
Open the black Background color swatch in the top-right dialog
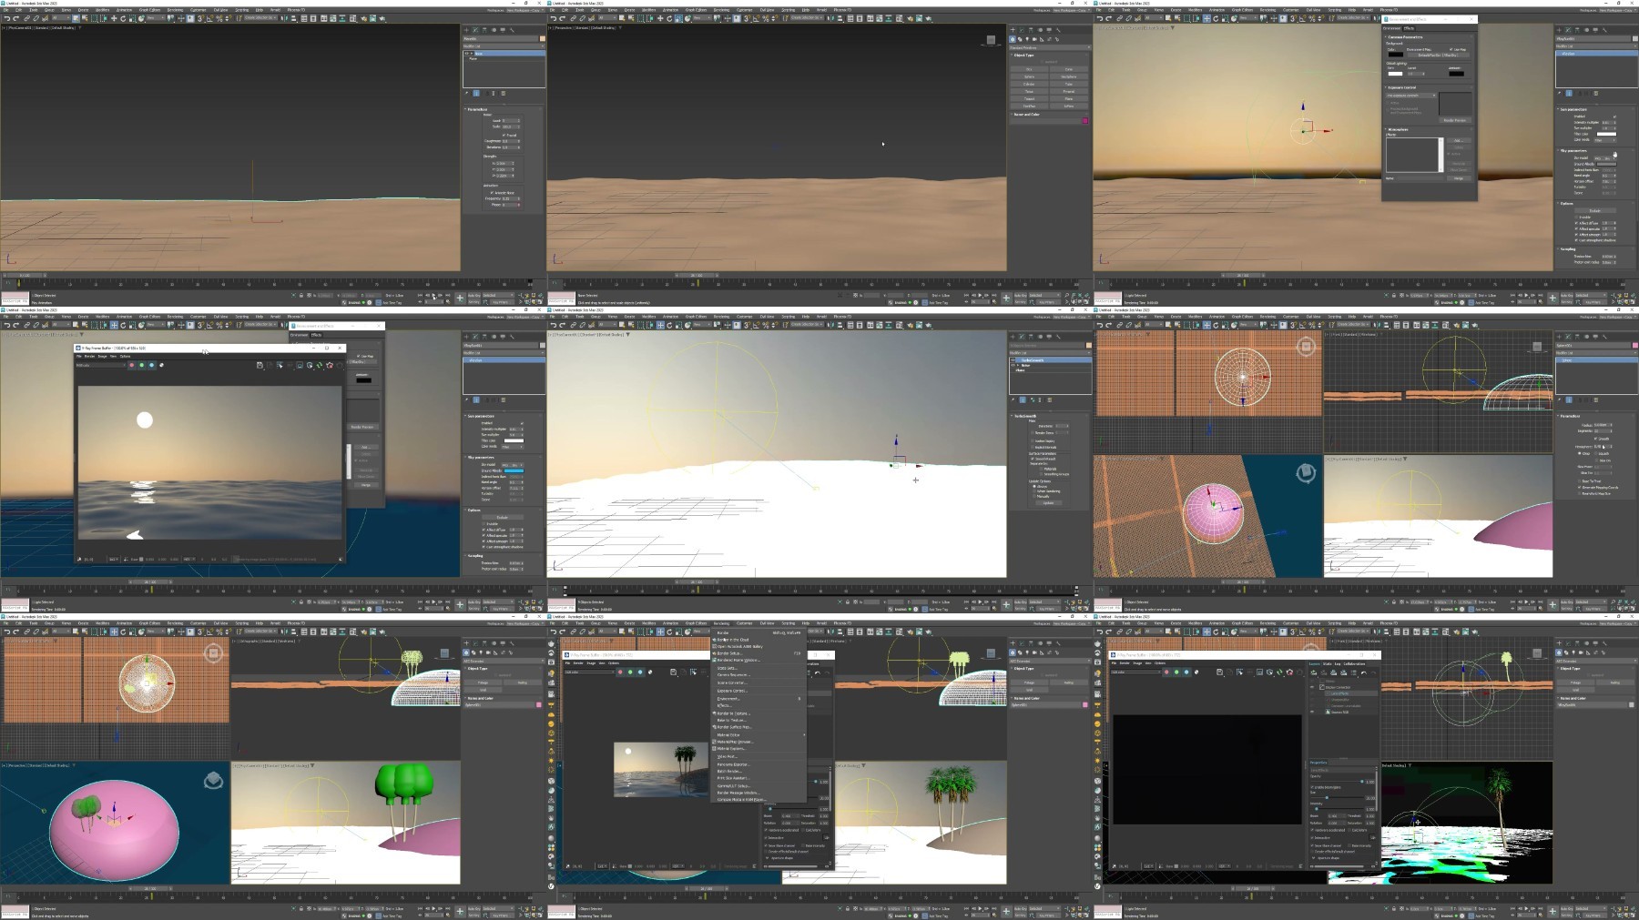click(1395, 54)
